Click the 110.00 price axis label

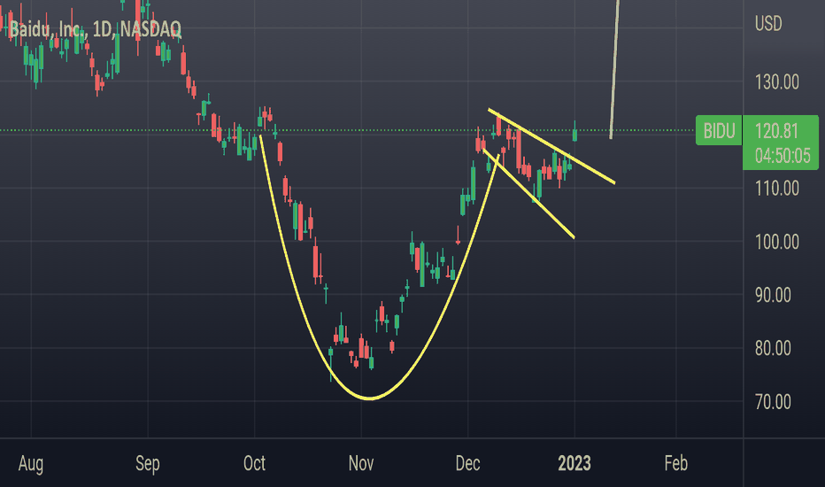(x=776, y=188)
